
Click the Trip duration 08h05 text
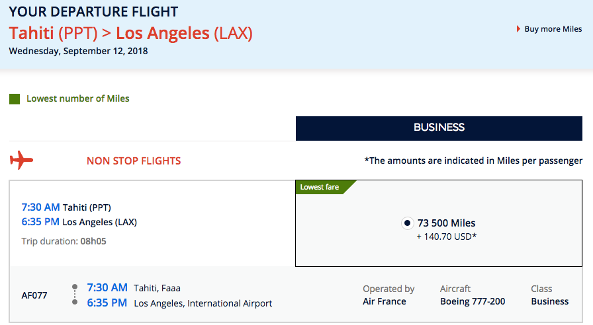pos(64,241)
